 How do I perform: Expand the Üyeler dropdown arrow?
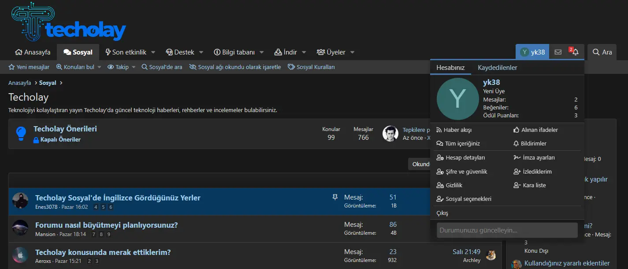point(353,52)
